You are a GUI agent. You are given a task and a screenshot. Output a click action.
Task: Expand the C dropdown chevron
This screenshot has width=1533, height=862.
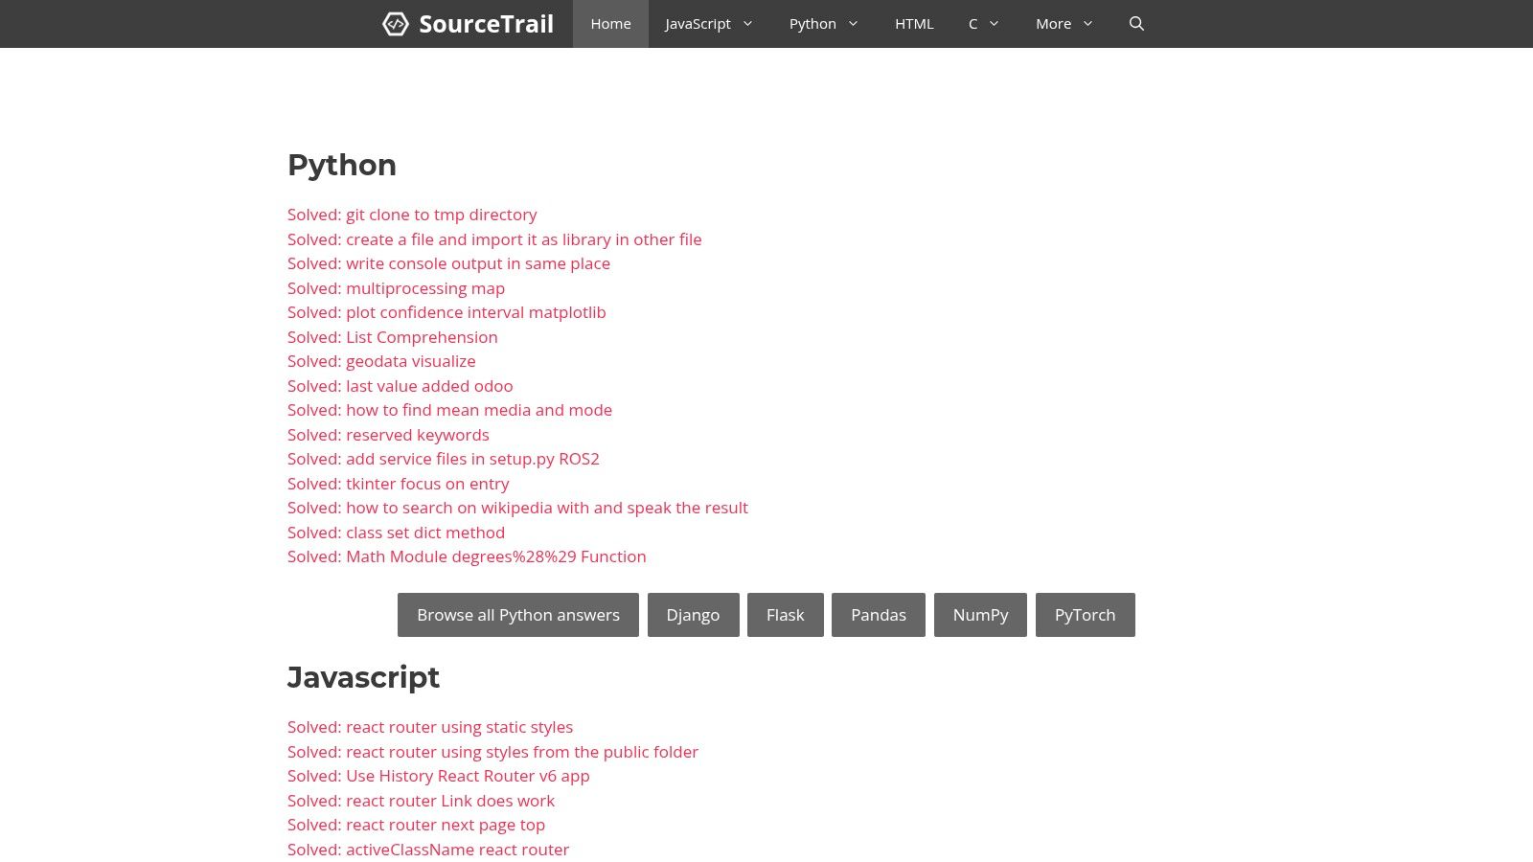[994, 24]
